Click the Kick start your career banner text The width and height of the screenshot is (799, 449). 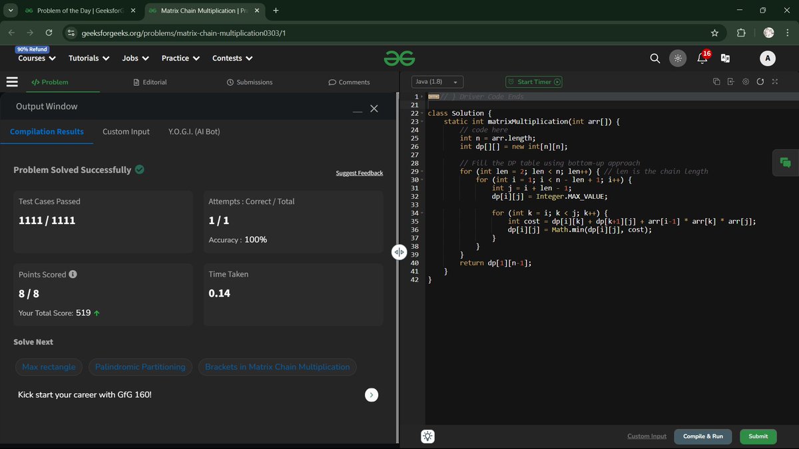coord(85,395)
